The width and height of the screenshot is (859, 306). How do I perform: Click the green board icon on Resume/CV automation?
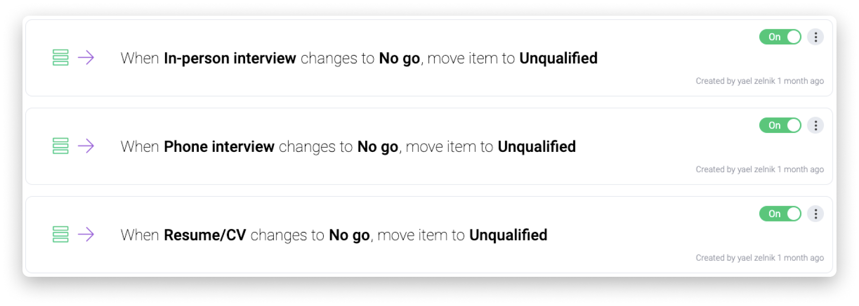click(60, 234)
